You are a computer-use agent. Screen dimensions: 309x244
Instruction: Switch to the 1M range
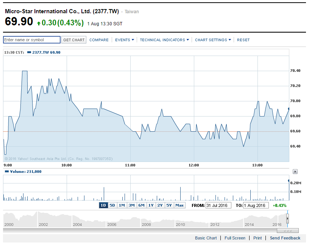click(x=122, y=205)
